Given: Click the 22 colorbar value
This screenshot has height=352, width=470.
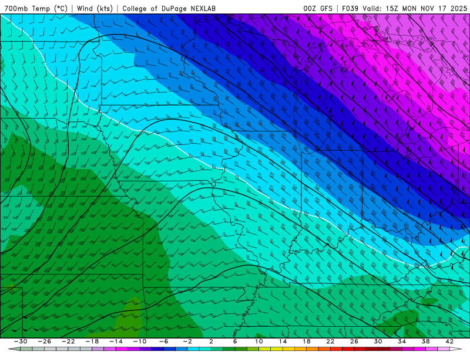Looking at the screenshot, I should [x=330, y=341].
